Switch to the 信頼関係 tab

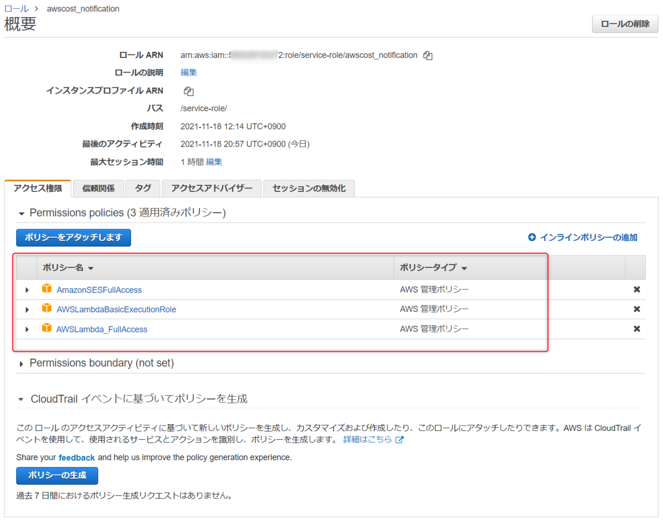(98, 188)
